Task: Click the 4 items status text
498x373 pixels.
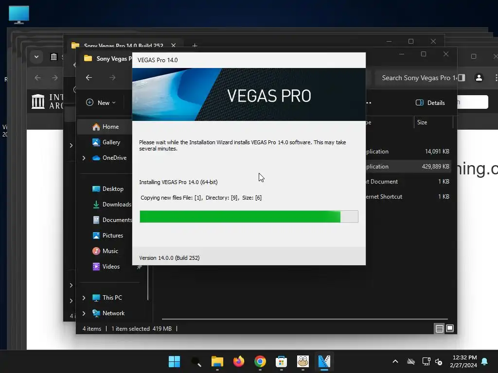Action: point(92,329)
